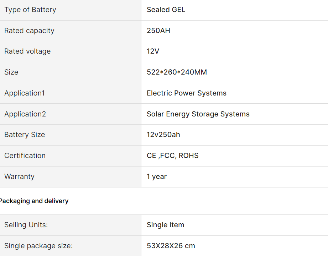328x256 pixels.
Task: Click the CE, FCC, ROHS certification value
Action: 173,156
